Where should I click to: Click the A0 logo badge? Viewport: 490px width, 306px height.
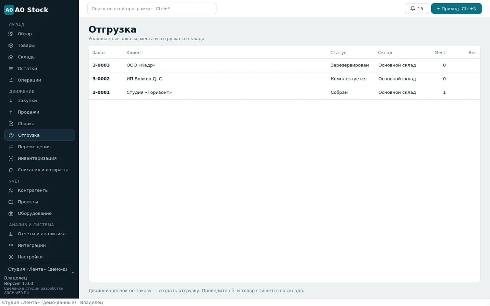(9, 10)
